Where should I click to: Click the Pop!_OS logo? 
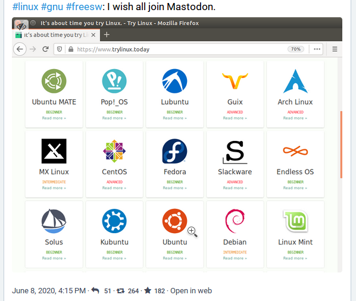pos(114,81)
